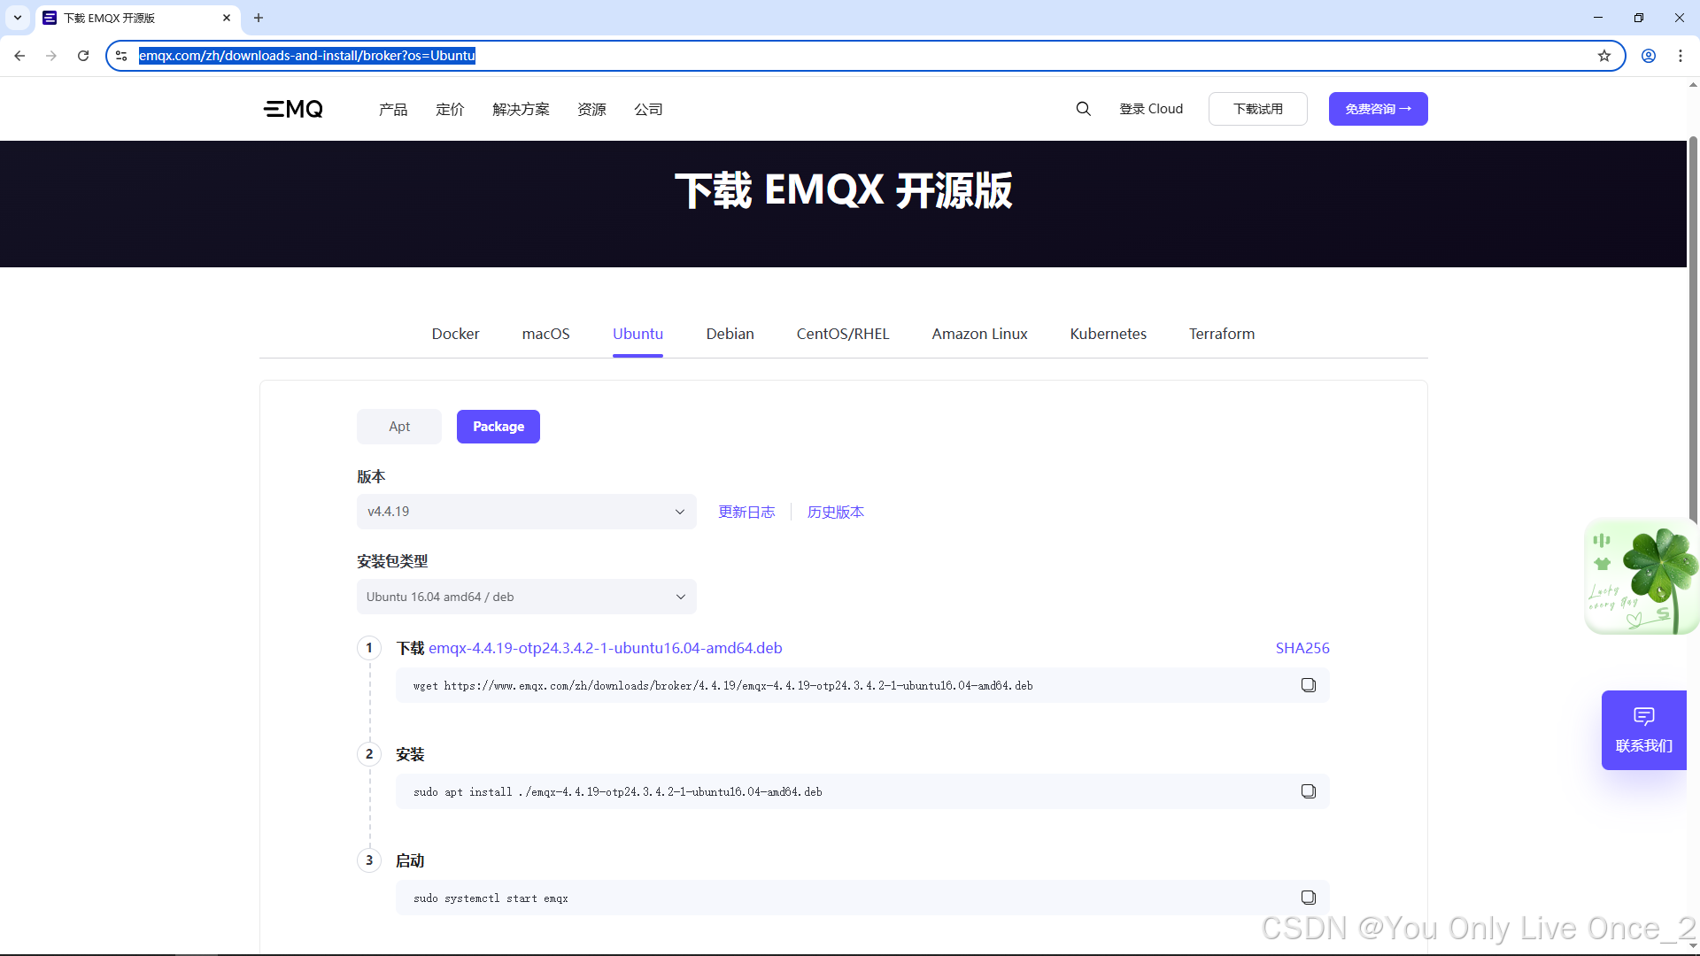Select the Kubernetes tab

tap(1108, 334)
